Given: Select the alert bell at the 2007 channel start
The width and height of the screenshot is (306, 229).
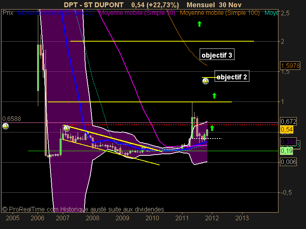Looking at the screenshot, I should (67, 128).
